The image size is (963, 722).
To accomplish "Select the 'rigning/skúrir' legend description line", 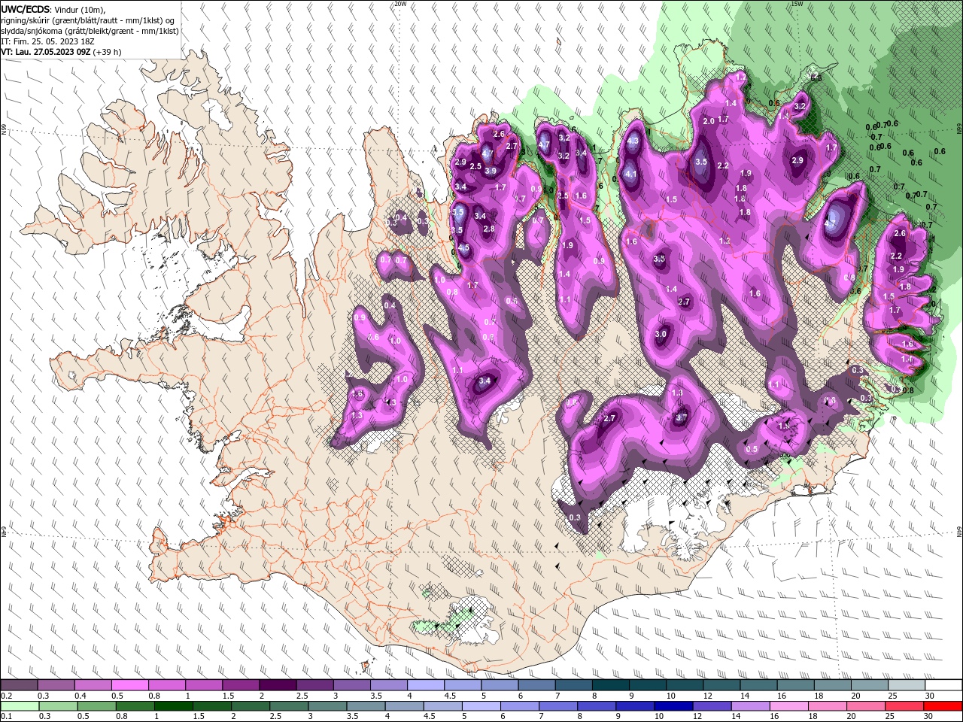I will (88, 20).
